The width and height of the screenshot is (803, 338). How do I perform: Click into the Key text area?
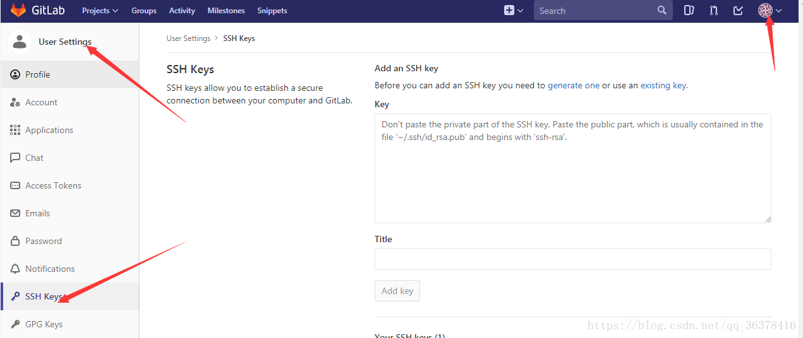coord(573,168)
